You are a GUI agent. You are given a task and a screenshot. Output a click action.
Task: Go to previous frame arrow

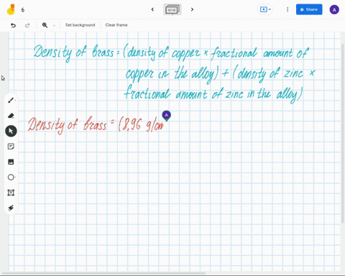coord(152,9)
